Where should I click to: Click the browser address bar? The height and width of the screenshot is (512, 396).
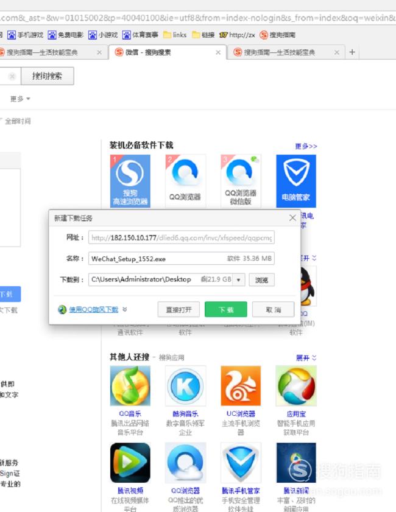[198, 18]
